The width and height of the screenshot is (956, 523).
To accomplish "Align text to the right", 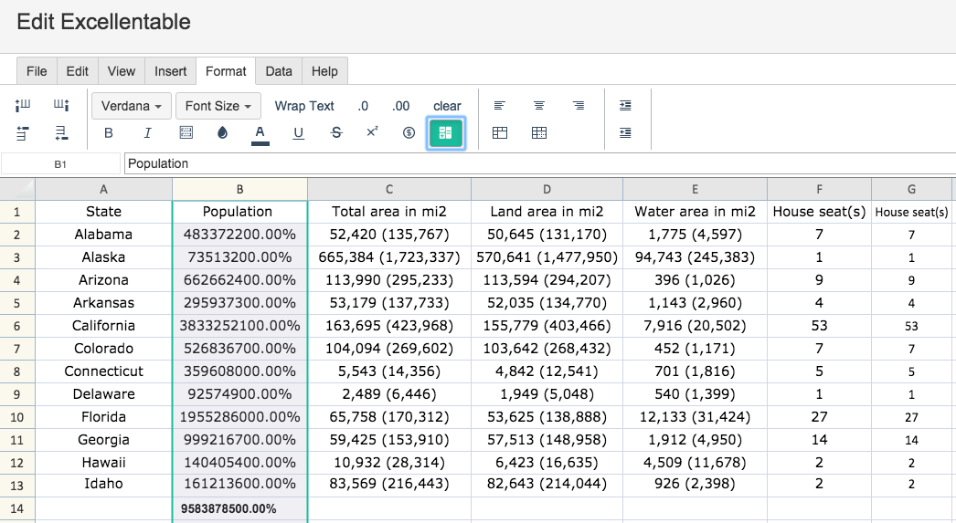I will [578, 105].
